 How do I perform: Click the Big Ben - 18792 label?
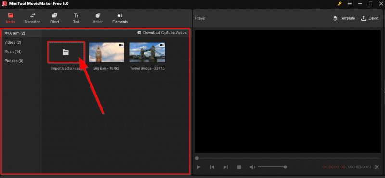[106, 68]
